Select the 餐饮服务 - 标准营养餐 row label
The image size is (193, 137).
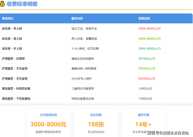[16, 89]
